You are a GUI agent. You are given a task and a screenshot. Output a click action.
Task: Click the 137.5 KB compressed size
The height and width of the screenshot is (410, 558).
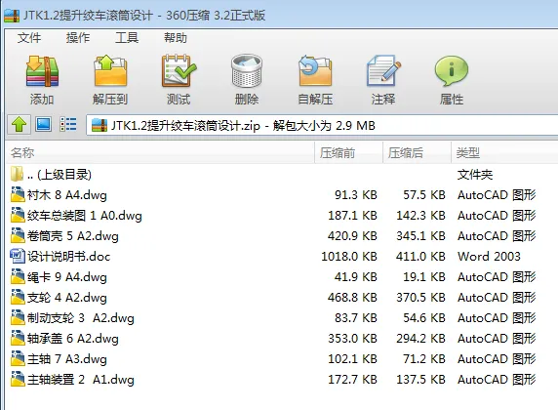(x=420, y=380)
